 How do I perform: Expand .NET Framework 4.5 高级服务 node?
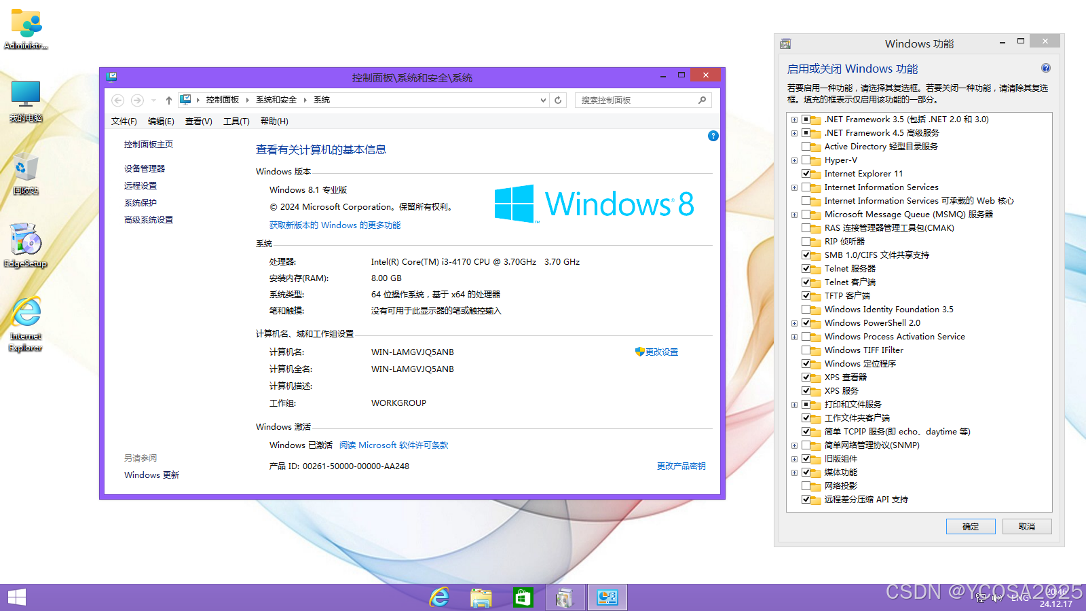point(794,133)
